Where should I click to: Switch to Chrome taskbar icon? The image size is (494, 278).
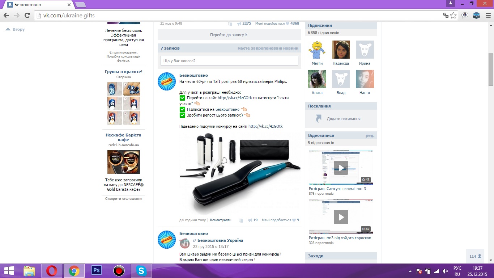[74, 271]
